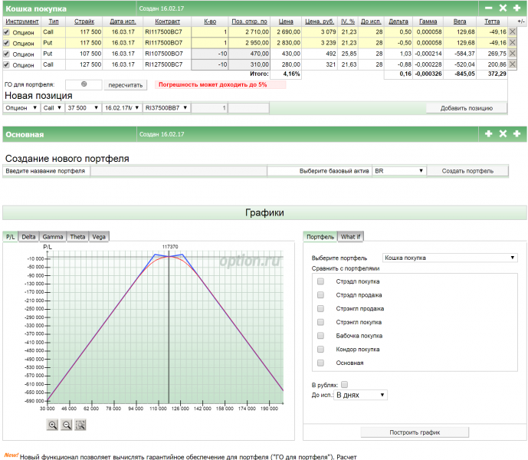Click plus icon in Кошка покупка header
Image resolution: width=528 pixels, height=460 pixels.
517,7
